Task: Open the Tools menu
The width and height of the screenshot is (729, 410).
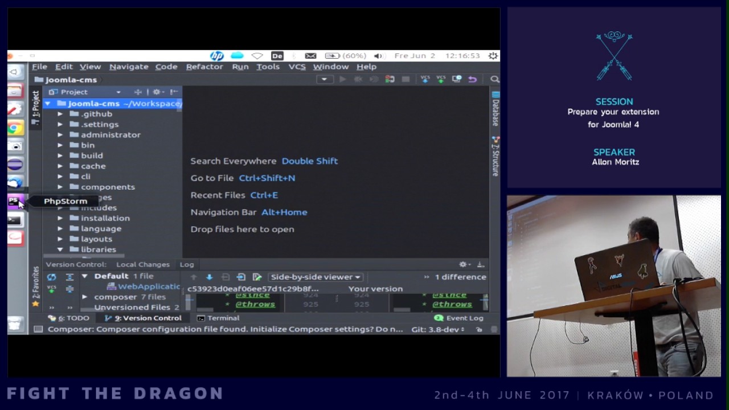Action: tap(268, 67)
